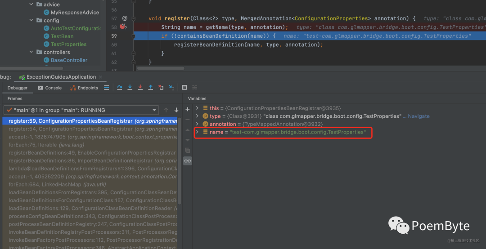This screenshot has height=249, width=486.
Task: Select frame register:59 ConfigurationPropertiesBeanRegistrar
Action: [x=90, y=121]
